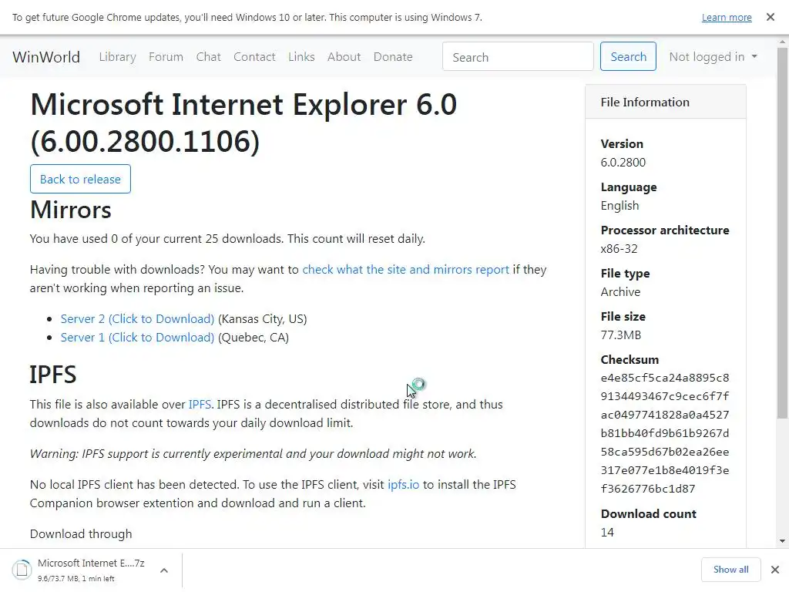
Task: Open the IPFS link in description
Action: pyautogui.click(x=200, y=404)
